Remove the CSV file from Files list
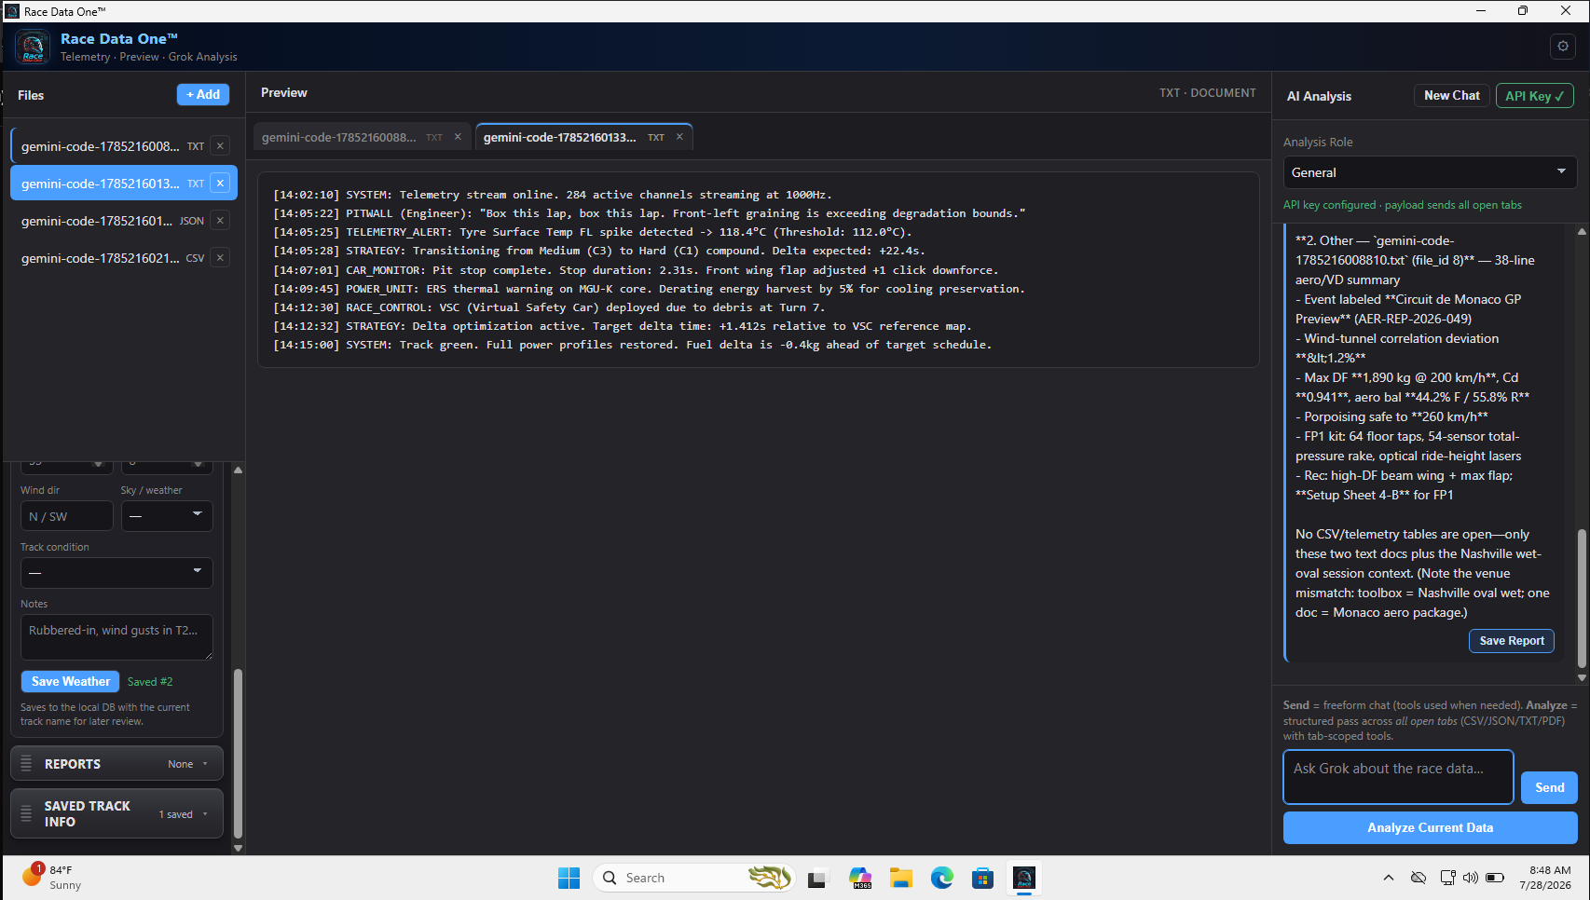Image resolution: width=1590 pixels, height=900 pixels. tap(220, 257)
